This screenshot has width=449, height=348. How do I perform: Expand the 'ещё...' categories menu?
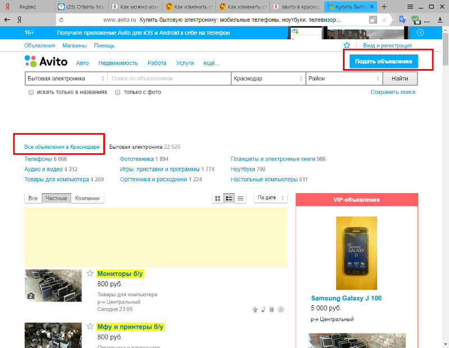click(x=212, y=63)
